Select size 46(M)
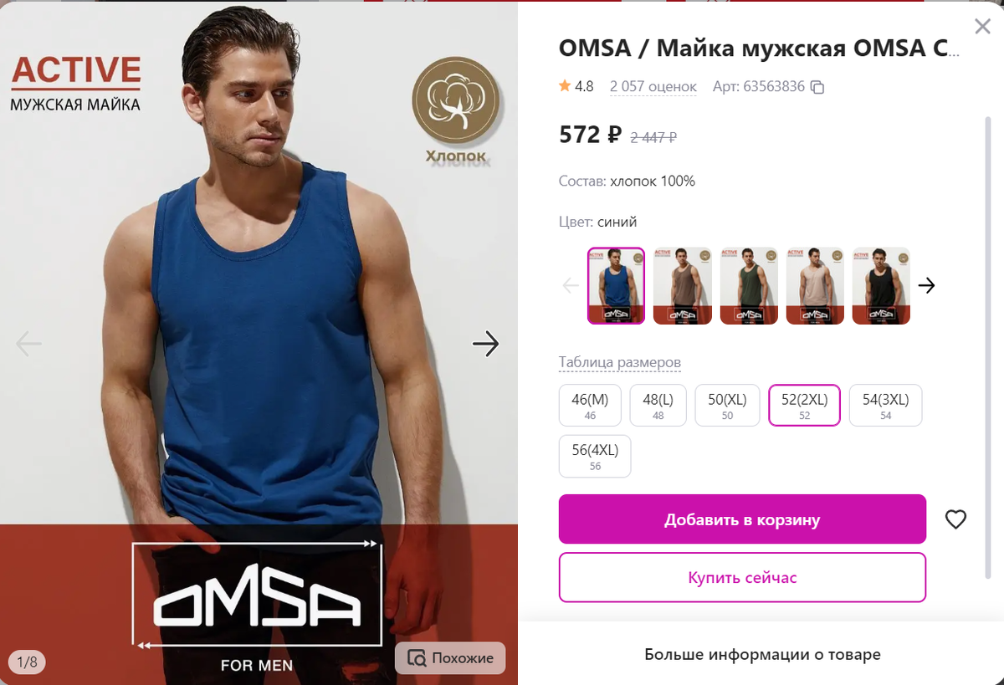This screenshot has width=1004, height=685. 591,406
